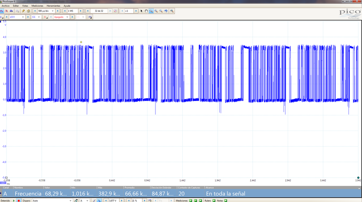The width and height of the screenshot is (362, 202).
Task: Switch to Persistence mode icon
Action: [x=6, y=11]
